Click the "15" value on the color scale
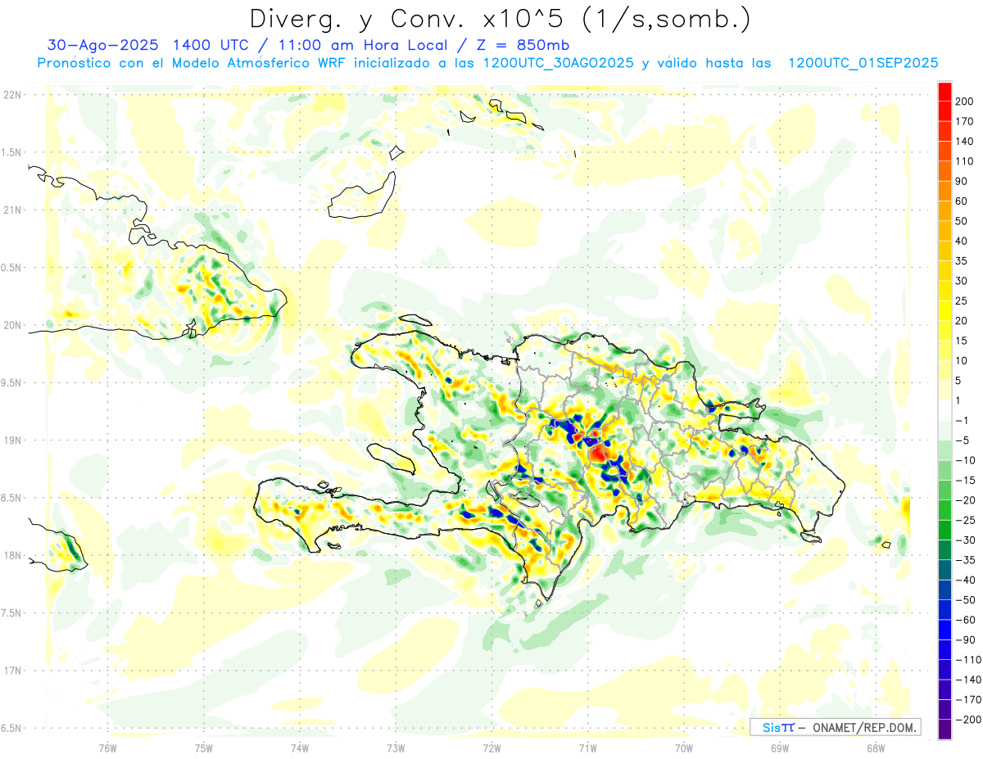 [x=962, y=341]
